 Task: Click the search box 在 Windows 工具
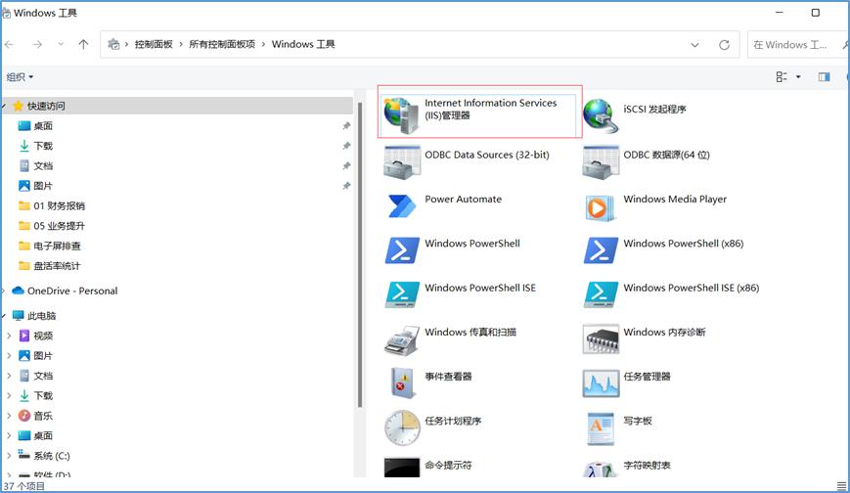pos(796,45)
